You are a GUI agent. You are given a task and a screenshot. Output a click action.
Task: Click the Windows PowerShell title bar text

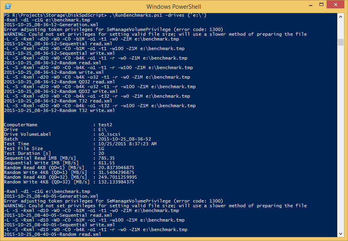click(x=173, y=7)
